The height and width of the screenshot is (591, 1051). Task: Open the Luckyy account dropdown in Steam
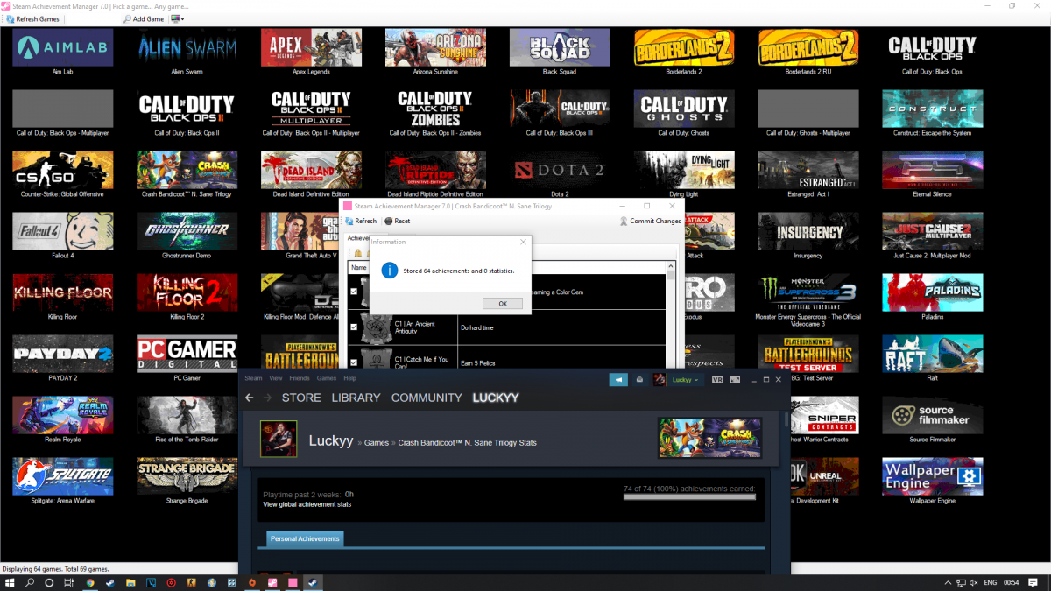pos(684,380)
